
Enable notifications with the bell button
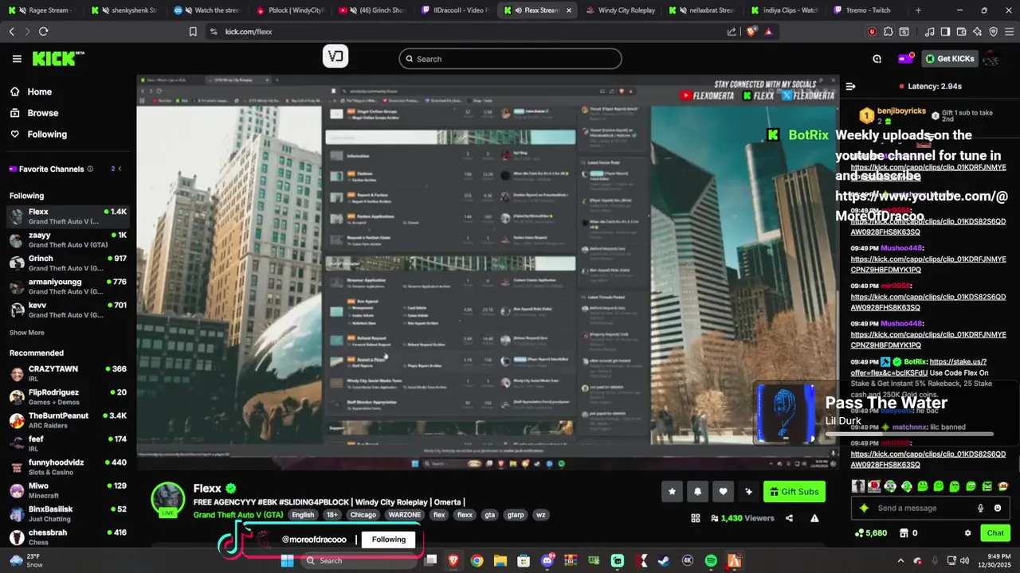[x=697, y=492]
